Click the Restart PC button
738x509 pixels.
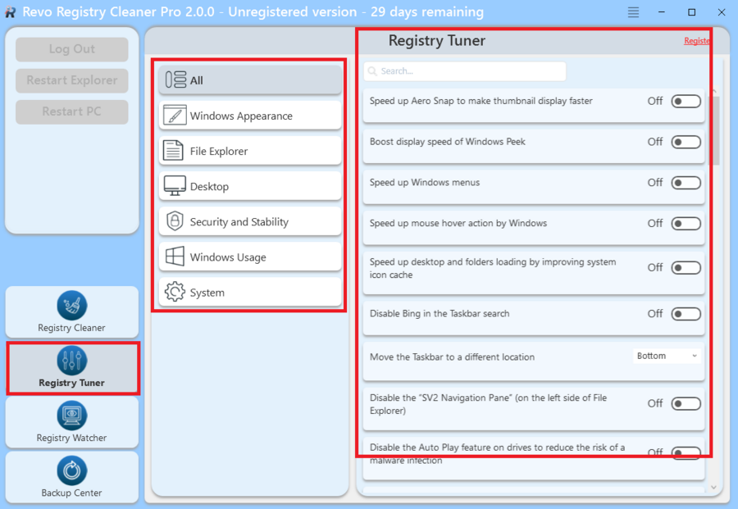pos(71,111)
